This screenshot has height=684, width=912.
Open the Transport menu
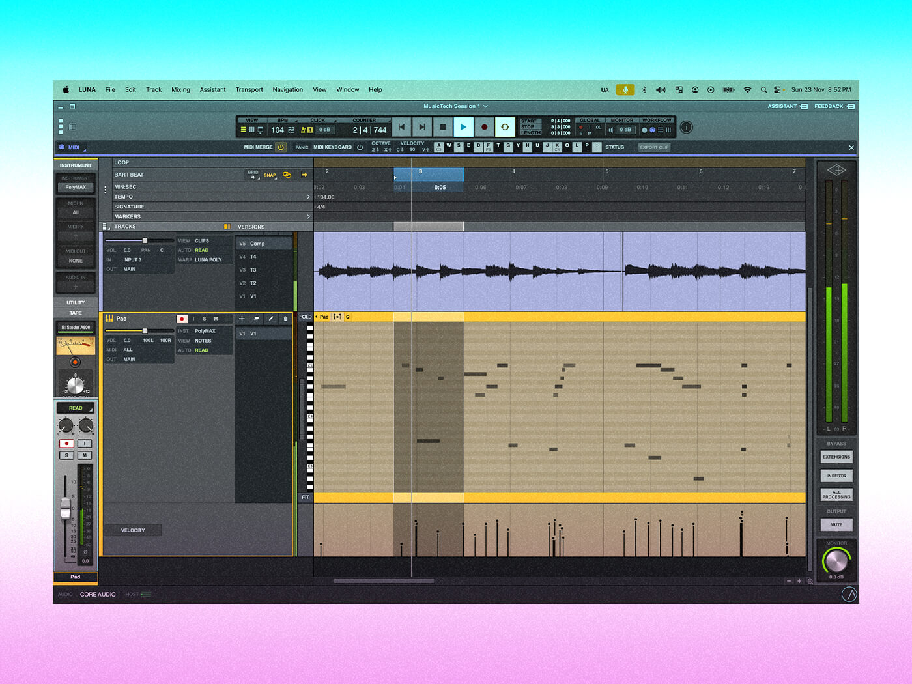pos(249,90)
